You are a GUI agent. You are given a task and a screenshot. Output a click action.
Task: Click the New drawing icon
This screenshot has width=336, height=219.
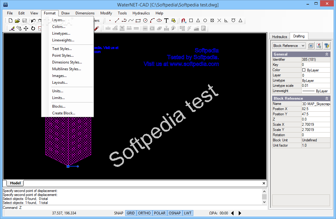coord(10,21)
